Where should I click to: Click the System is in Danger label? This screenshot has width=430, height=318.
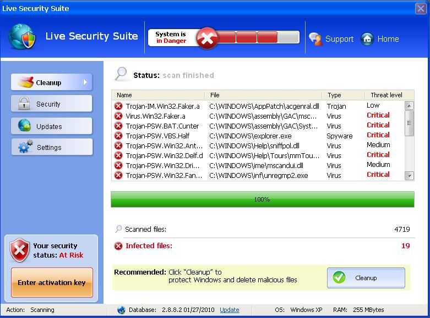pyautogui.click(x=171, y=37)
